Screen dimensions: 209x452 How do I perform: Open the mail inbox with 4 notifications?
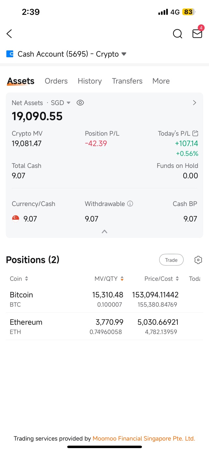(x=198, y=33)
